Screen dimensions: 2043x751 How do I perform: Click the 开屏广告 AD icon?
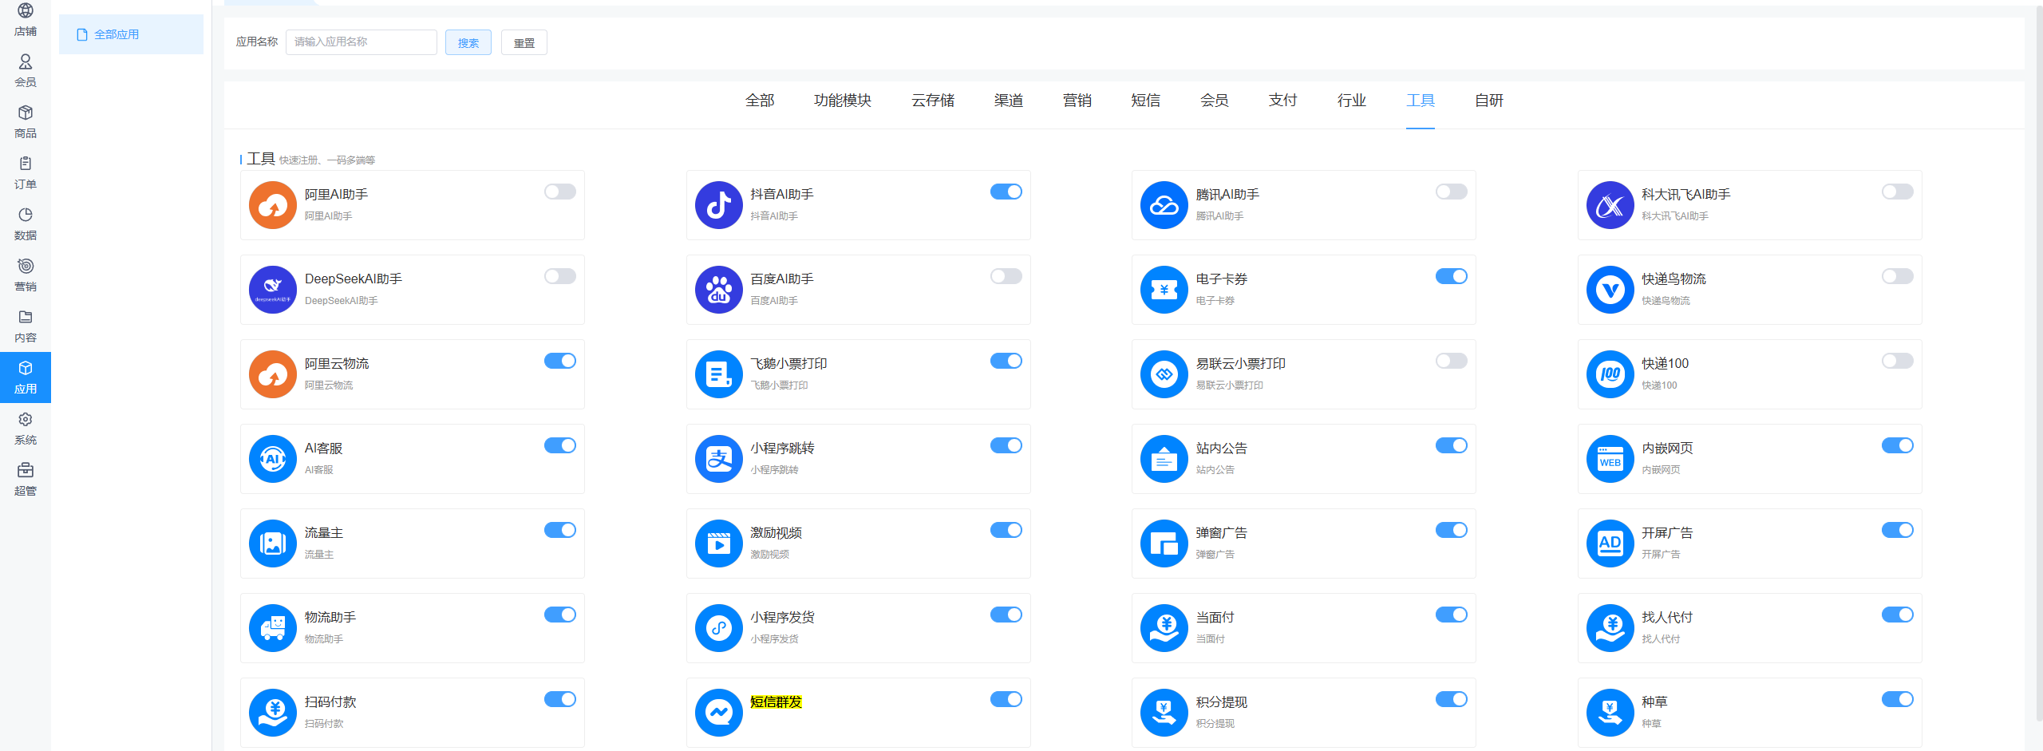click(1610, 543)
